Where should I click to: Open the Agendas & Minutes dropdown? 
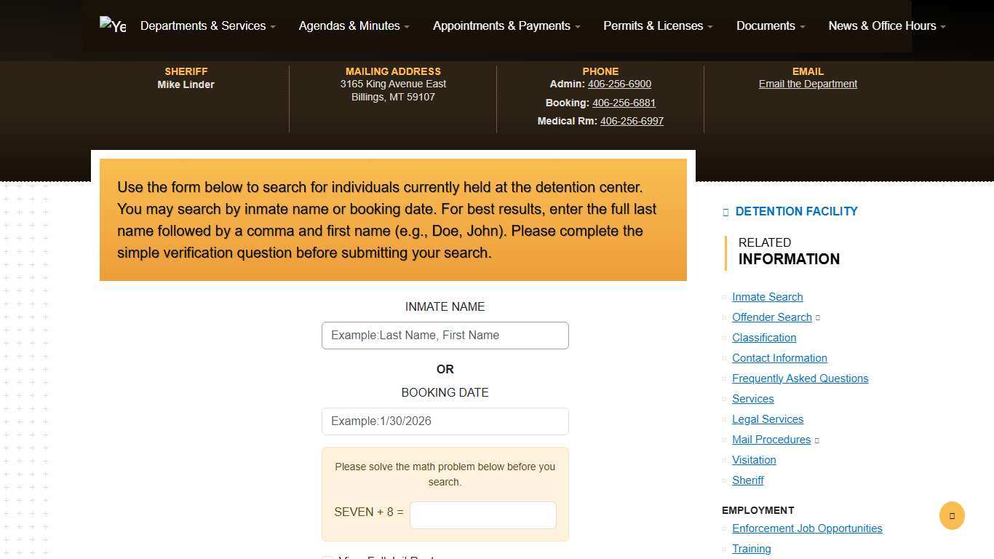click(x=354, y=25)
